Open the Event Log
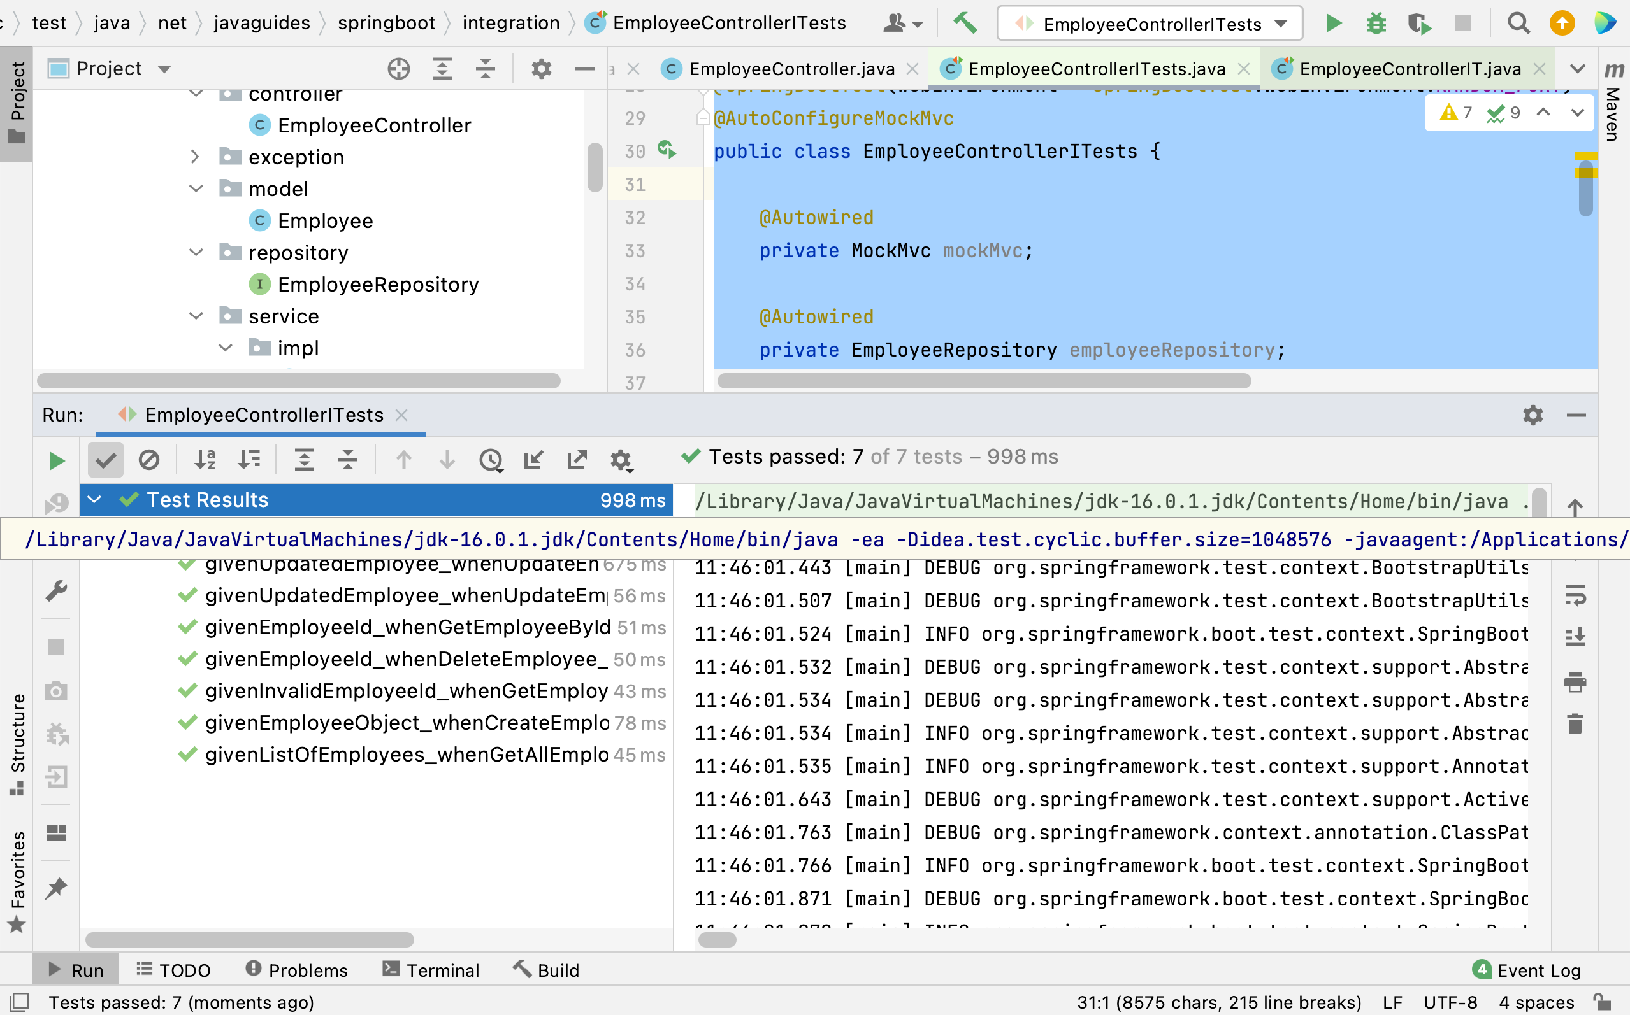This screenshot has height=1015, width=1630. pyautogui.click(x=1526, y=970)
